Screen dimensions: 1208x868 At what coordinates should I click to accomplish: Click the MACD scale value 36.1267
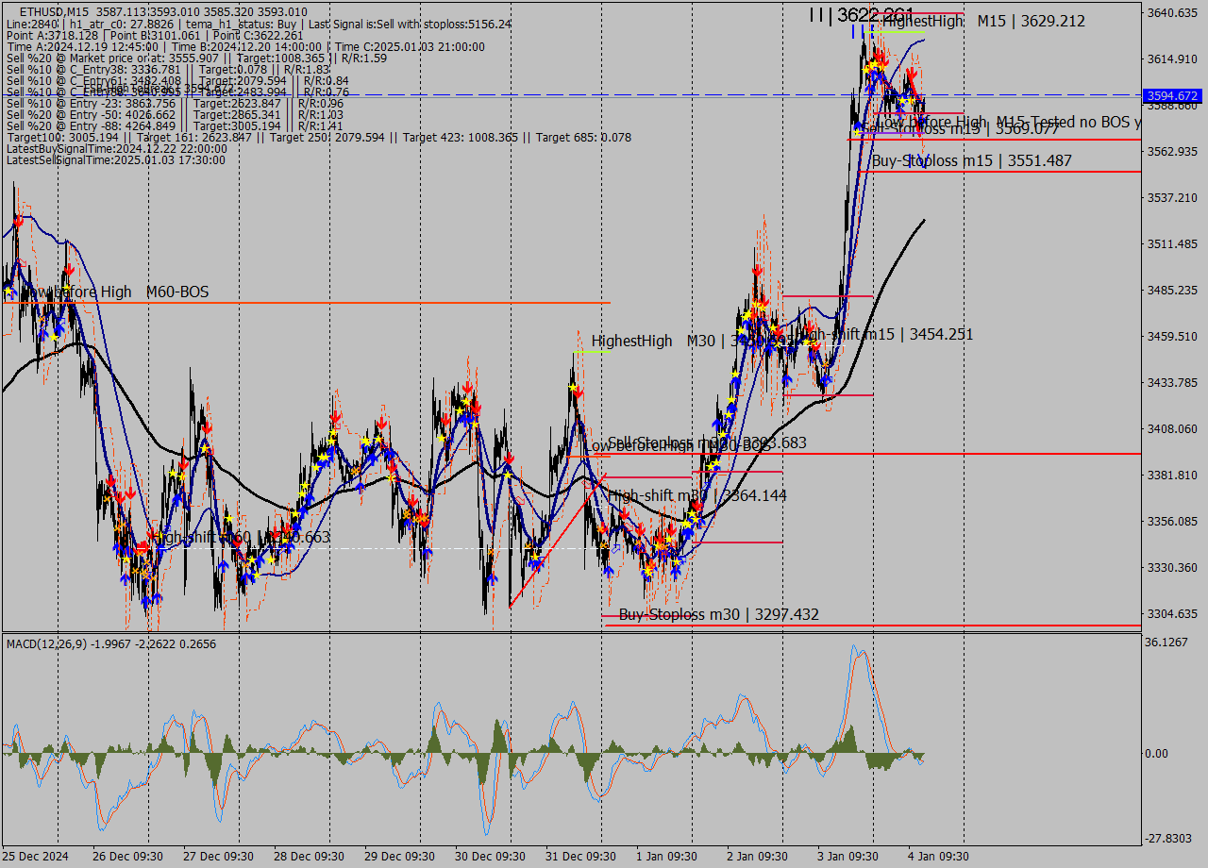[1166, 643]
